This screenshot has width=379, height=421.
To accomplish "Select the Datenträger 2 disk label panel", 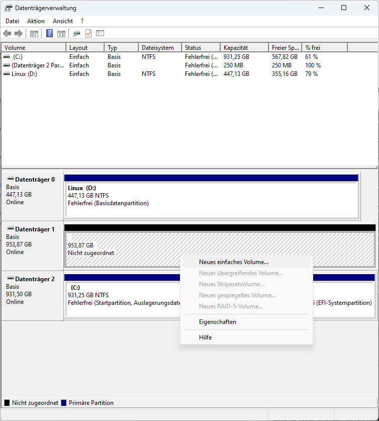I will point(33,296).
